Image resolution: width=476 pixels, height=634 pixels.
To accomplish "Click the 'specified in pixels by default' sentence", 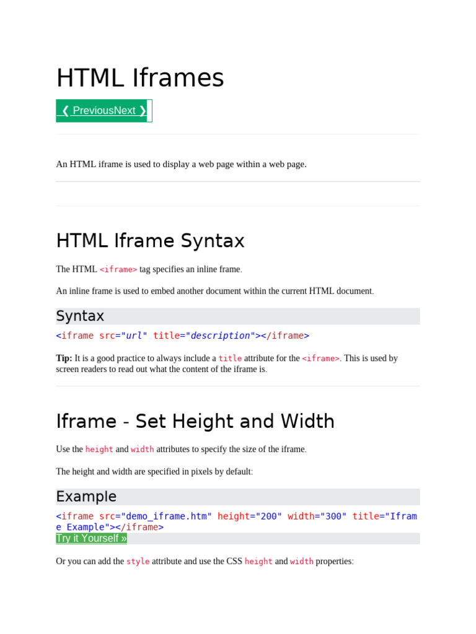I will tap(154, 472).
